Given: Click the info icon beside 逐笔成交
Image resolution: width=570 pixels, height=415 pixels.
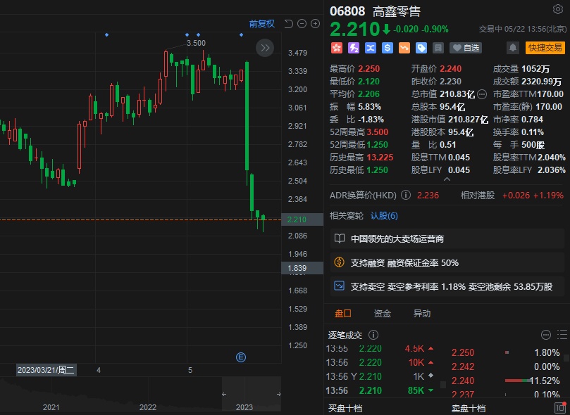Looking at the screenshot, I should pyautogui.click(x=373, y=336).
